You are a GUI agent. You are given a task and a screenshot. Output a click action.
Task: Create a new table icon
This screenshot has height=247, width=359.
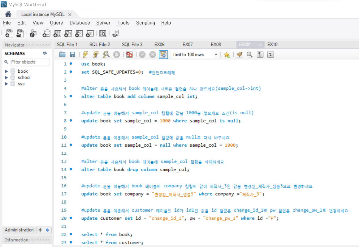coord(57,33)
